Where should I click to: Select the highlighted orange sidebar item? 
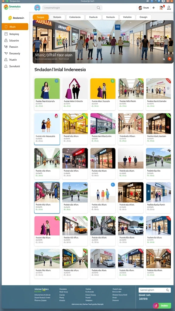tap(15, 27)
